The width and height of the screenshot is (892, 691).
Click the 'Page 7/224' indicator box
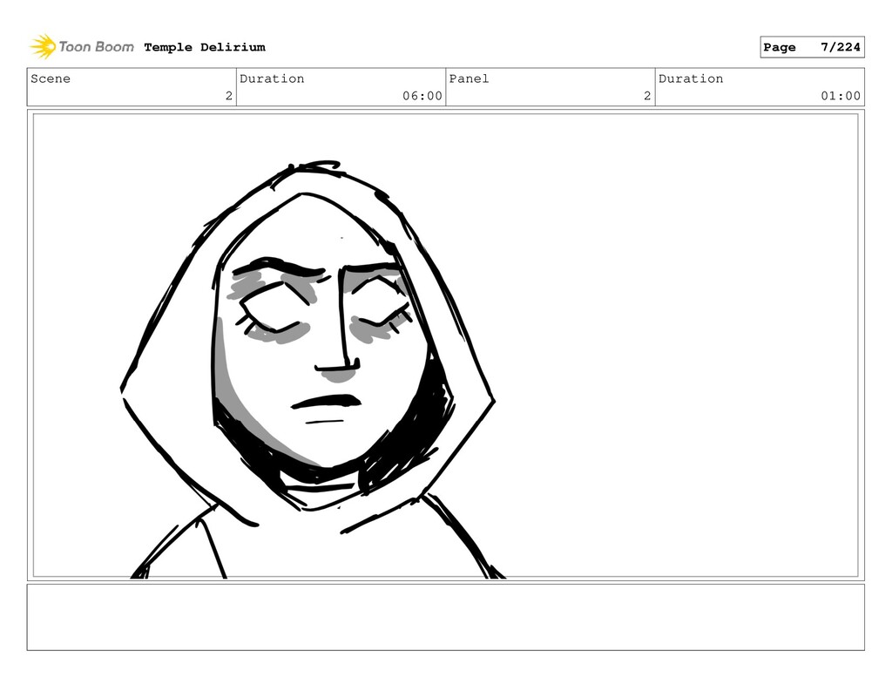(x=812, y=47)
